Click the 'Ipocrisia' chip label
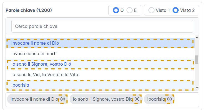The height and width of the screenshot is (112, 205). pos(156,99)
